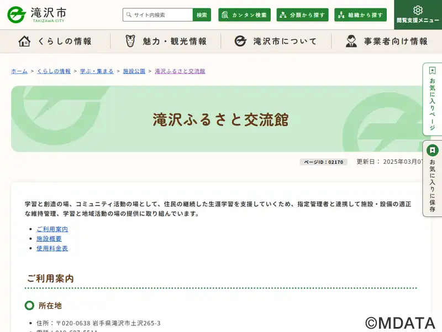Jump to 施設概要 anchor link
This screenshot has height=332, width=442.
[49, 239]
